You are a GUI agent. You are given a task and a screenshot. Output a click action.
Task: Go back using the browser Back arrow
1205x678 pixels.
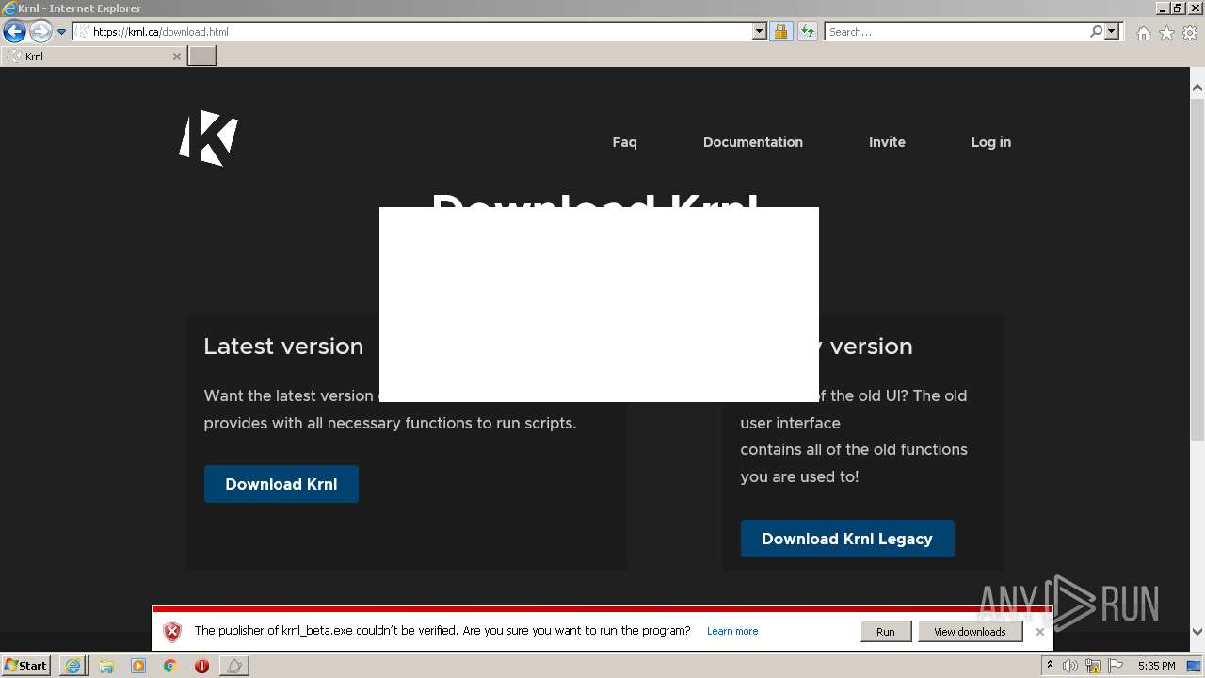[14, 32]
